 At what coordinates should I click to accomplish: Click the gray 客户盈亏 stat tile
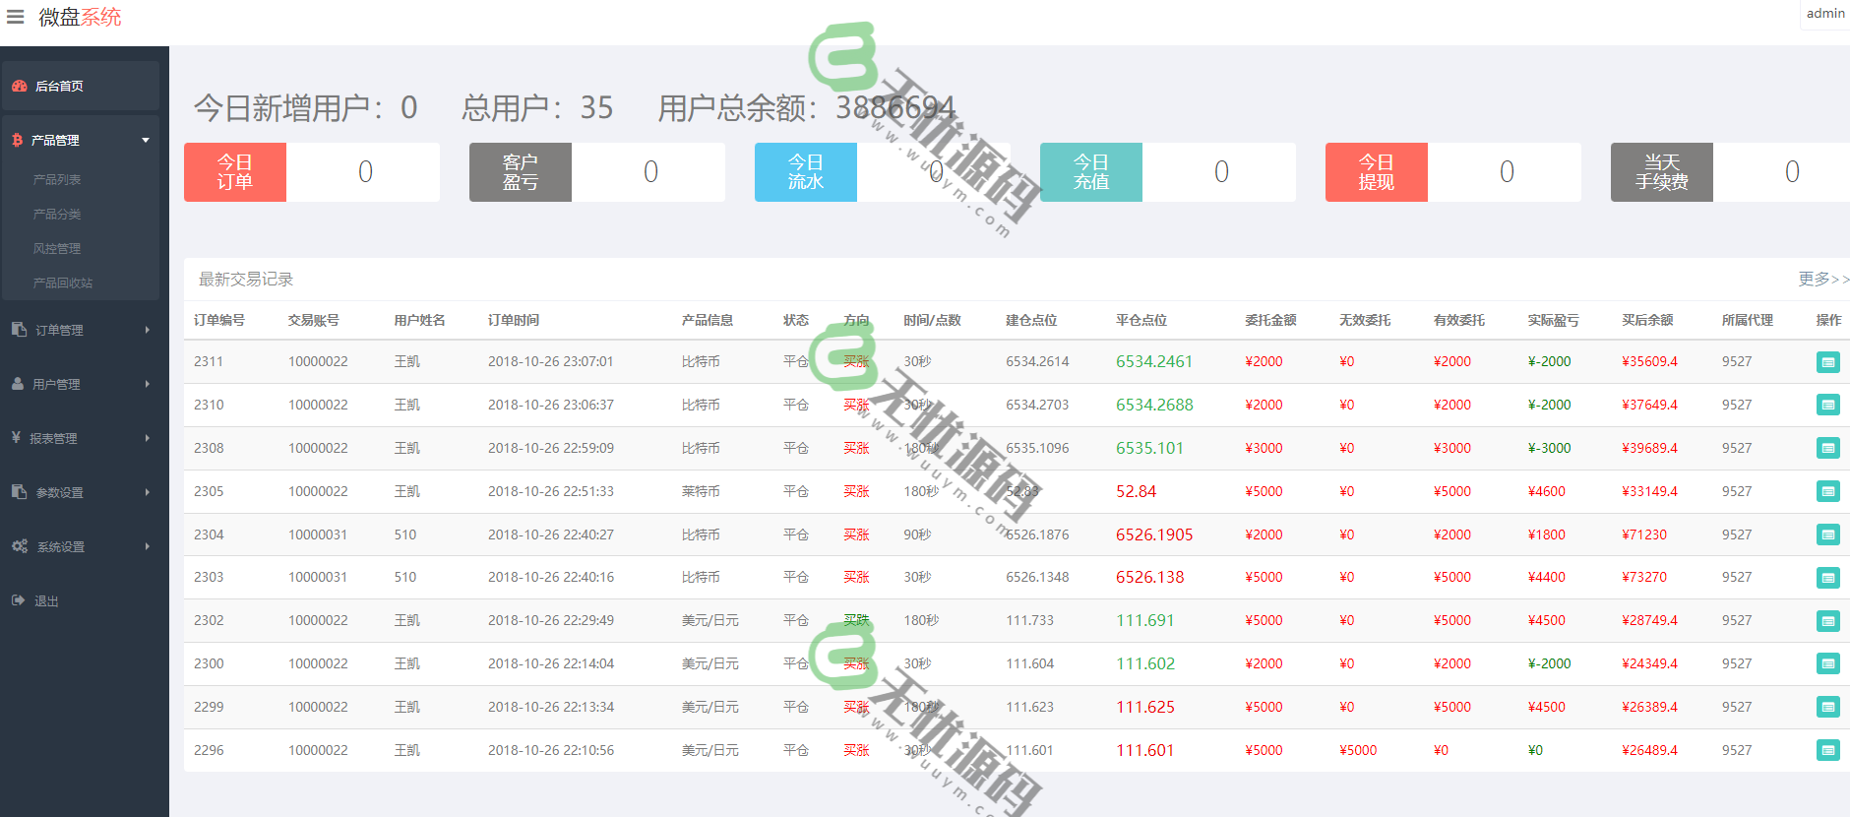coord(521,172)
